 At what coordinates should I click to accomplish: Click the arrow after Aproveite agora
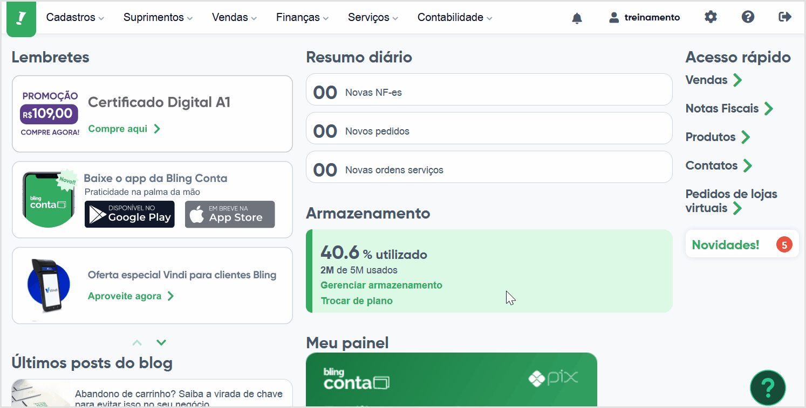coord(170,296)
